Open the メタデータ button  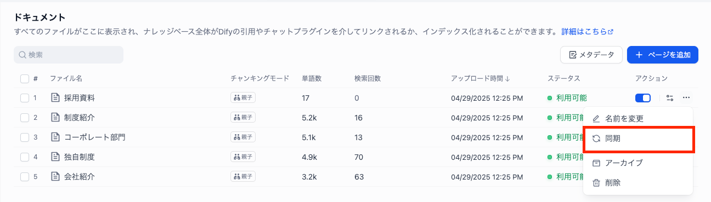[x=591, y=55]
